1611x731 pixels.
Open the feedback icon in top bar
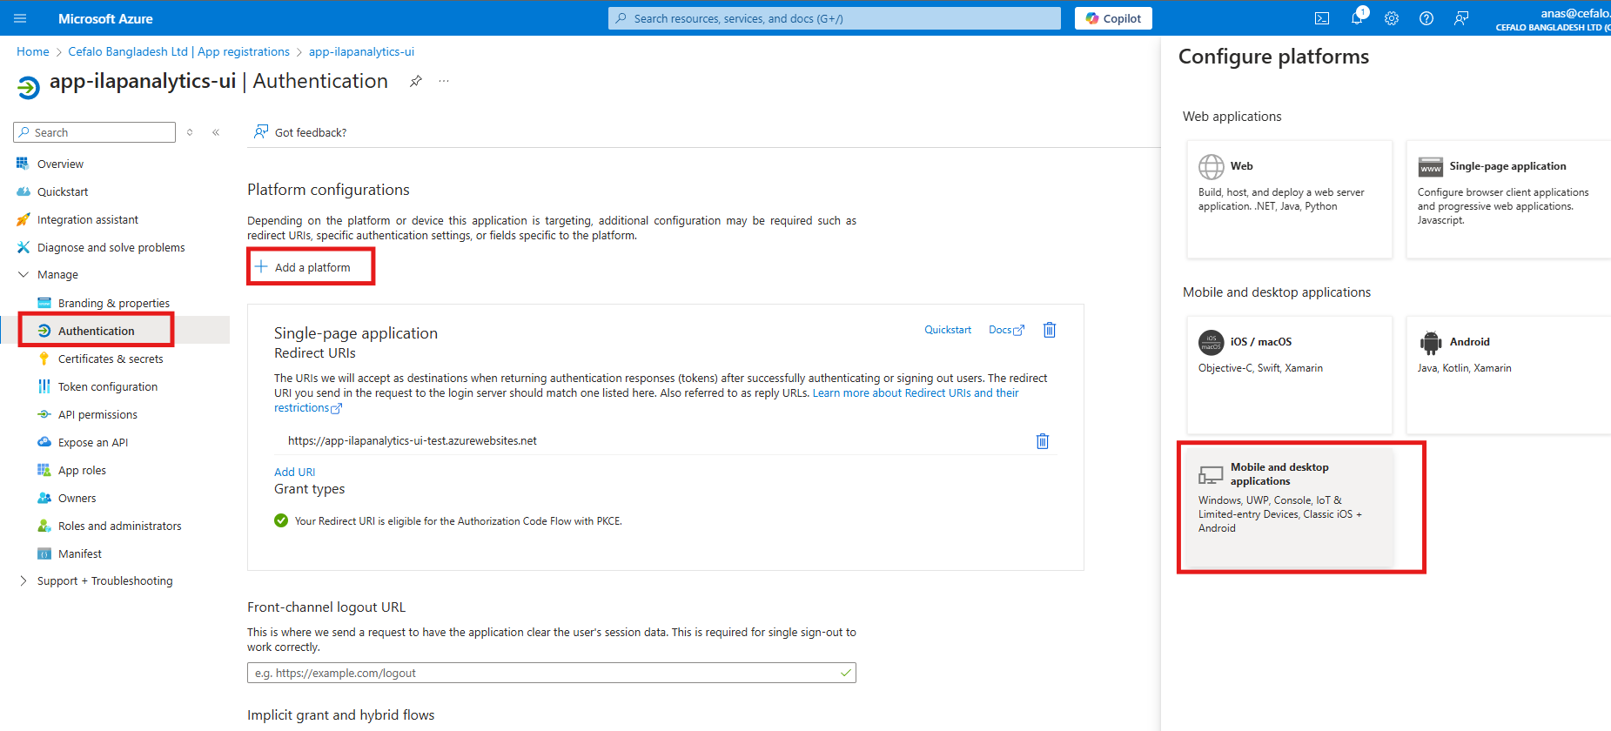(x=1461, y=18)
